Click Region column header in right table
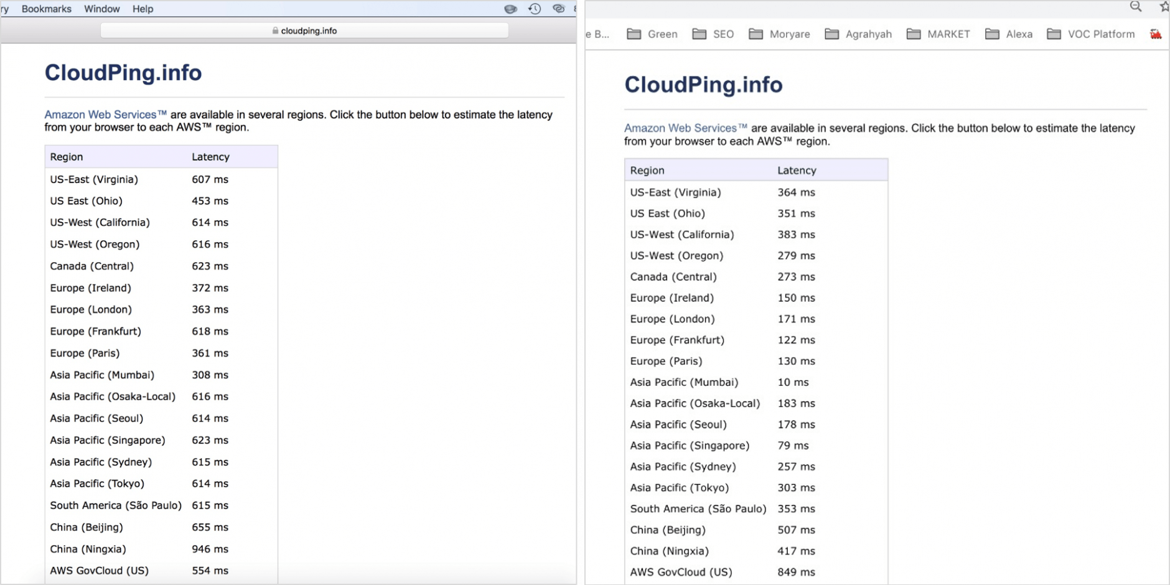The width and height of the screenshot is (1170, 585). pyautogui.click(x=647, y=171)
